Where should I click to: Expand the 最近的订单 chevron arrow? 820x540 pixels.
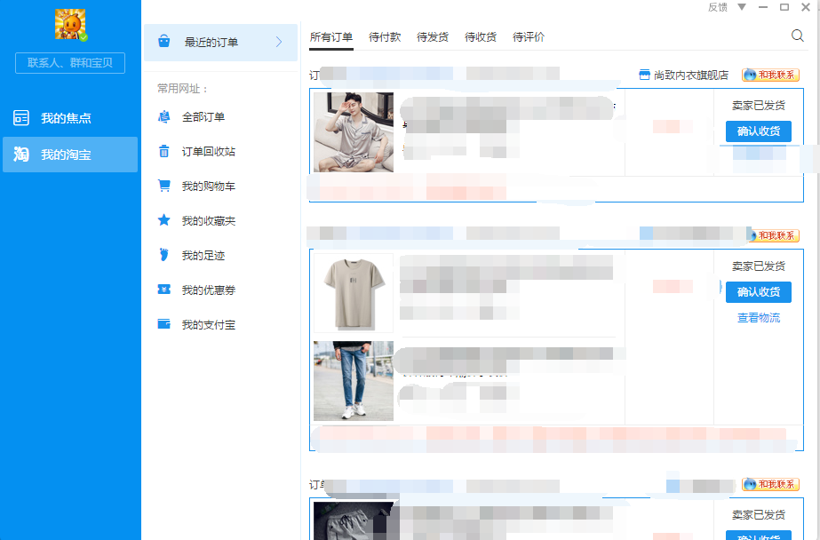click(x=279, y=43)
